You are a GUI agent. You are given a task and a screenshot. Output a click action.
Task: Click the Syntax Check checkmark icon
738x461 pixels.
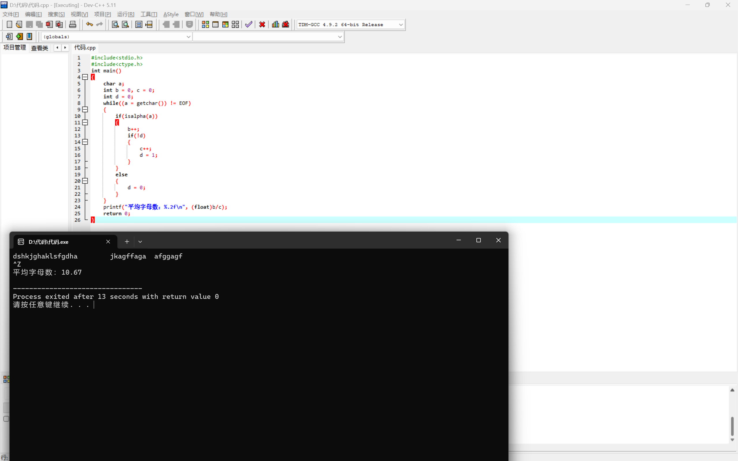tap(249, 25)
